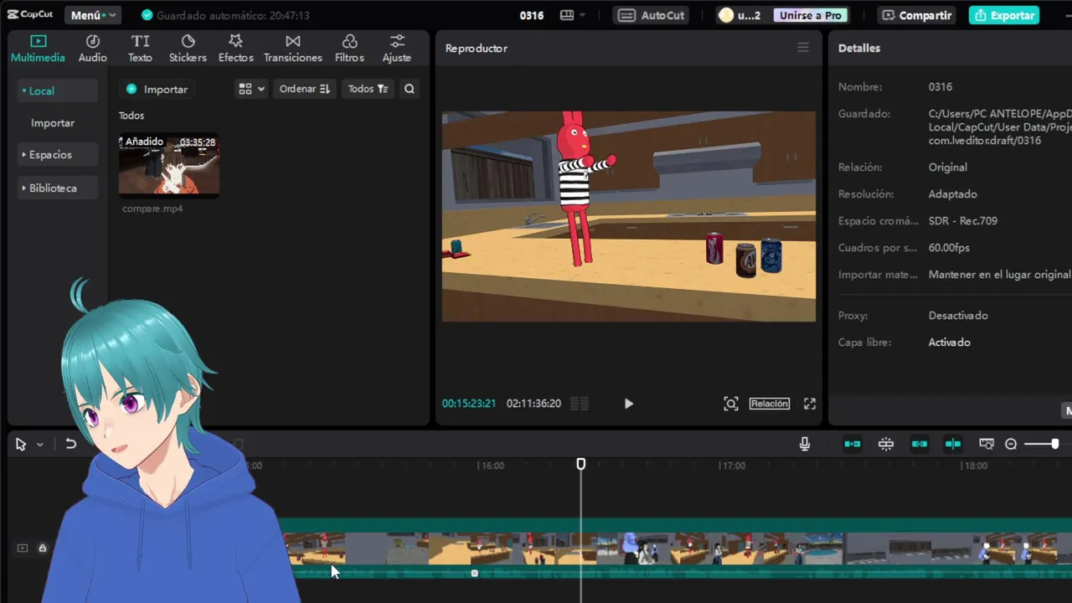Select the compare.mp4 thumbnail
The width and height of the screenshot is (1072, 603).
click(169, 165)
